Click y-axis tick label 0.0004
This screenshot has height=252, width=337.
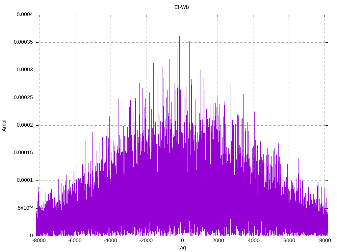25,14
